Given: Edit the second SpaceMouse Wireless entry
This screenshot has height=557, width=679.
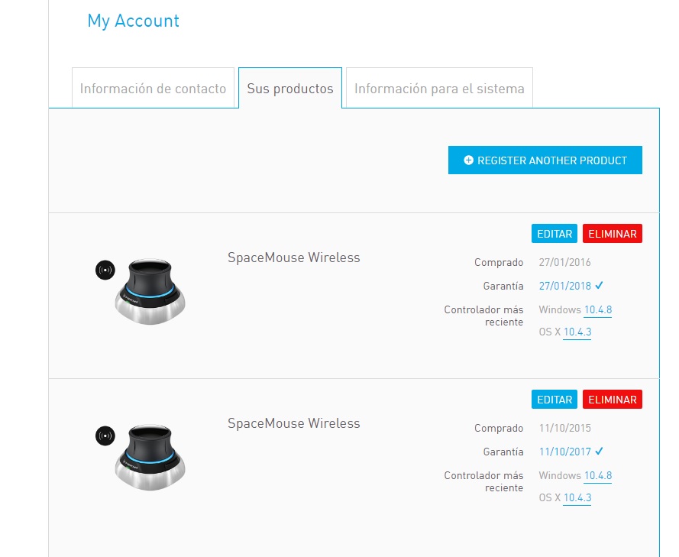Looking at the screenshot, I should coord(555,399).
